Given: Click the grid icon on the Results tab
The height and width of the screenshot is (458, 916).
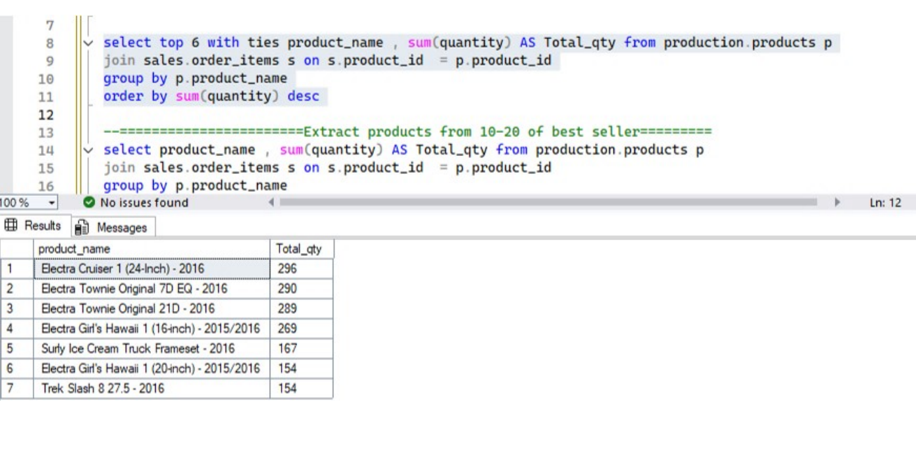Looking at the screenshot, I should 11,226.
